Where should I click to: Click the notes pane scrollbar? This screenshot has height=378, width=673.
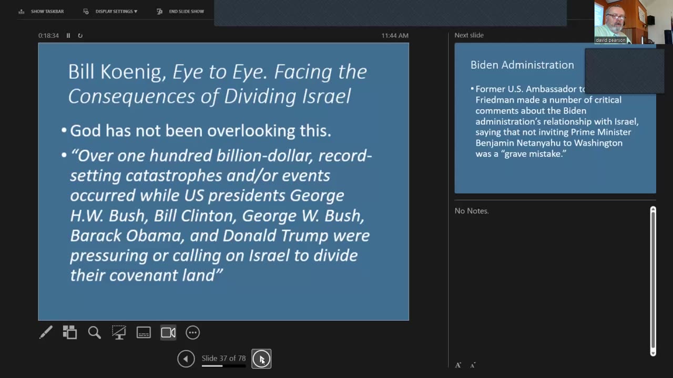[x=653, y=281]
